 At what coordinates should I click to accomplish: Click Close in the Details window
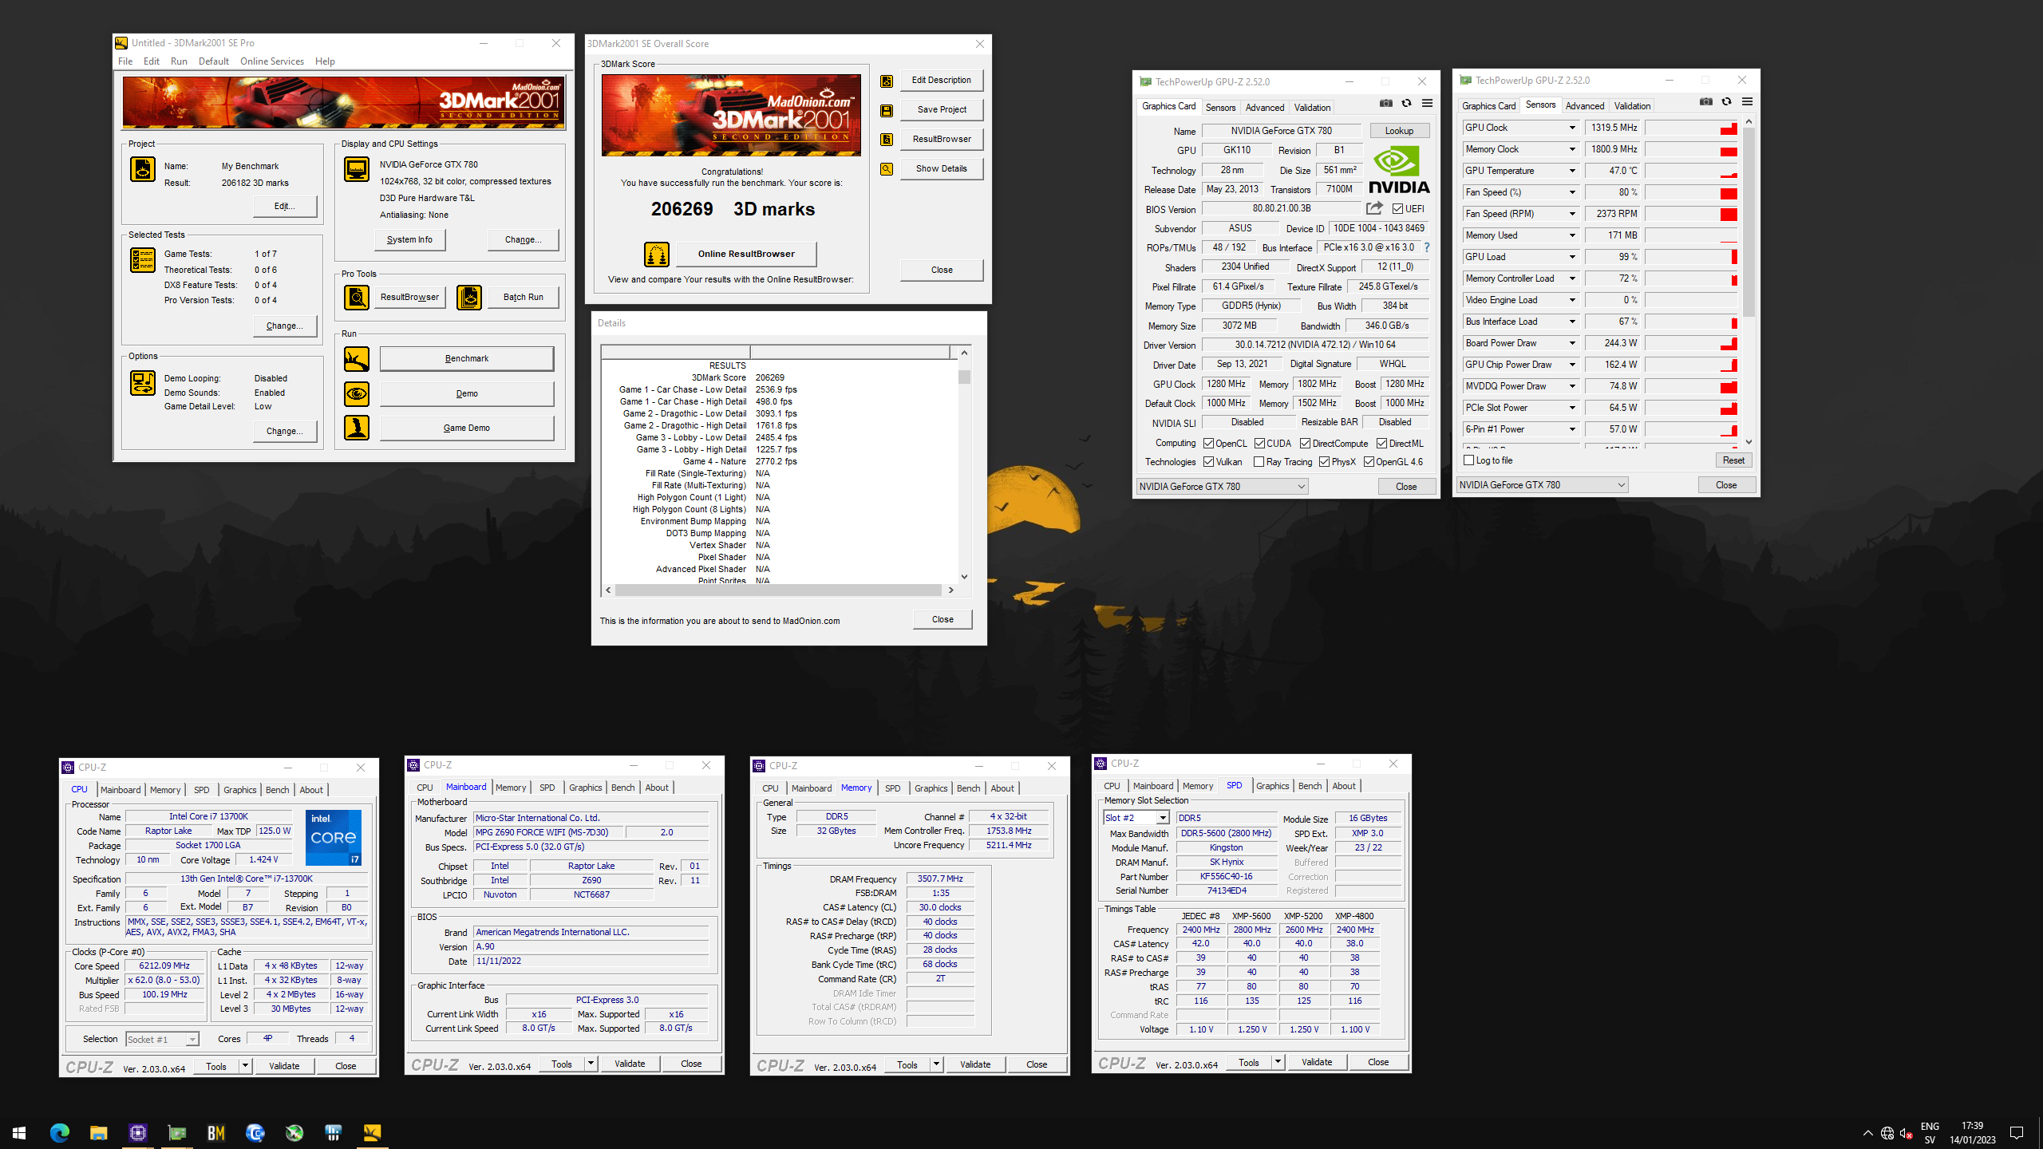click(x=942, y=620)
